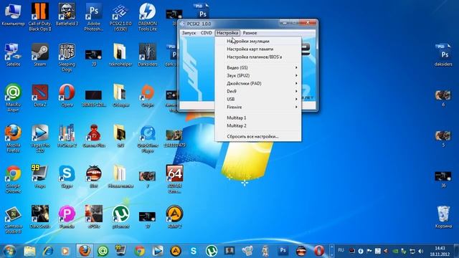Open the Разное menu in PCSX2
459x258 pixels.
[x=250, y=33]
